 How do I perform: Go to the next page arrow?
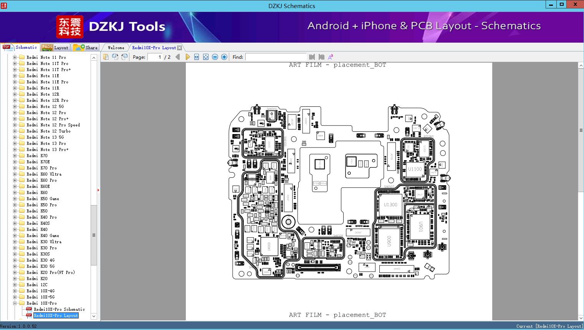187,57
